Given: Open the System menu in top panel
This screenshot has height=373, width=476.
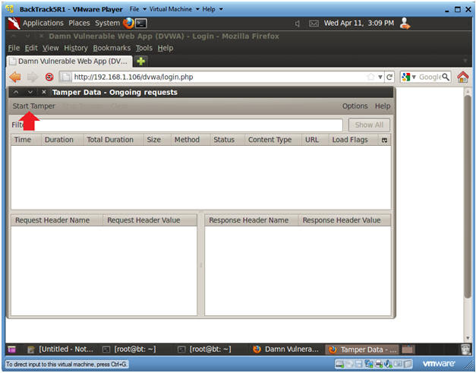Looking at the screenshot, I should [x=108, y=23].
